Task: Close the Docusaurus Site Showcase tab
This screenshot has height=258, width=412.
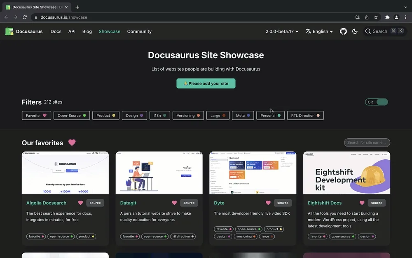Action: [66, 7]
